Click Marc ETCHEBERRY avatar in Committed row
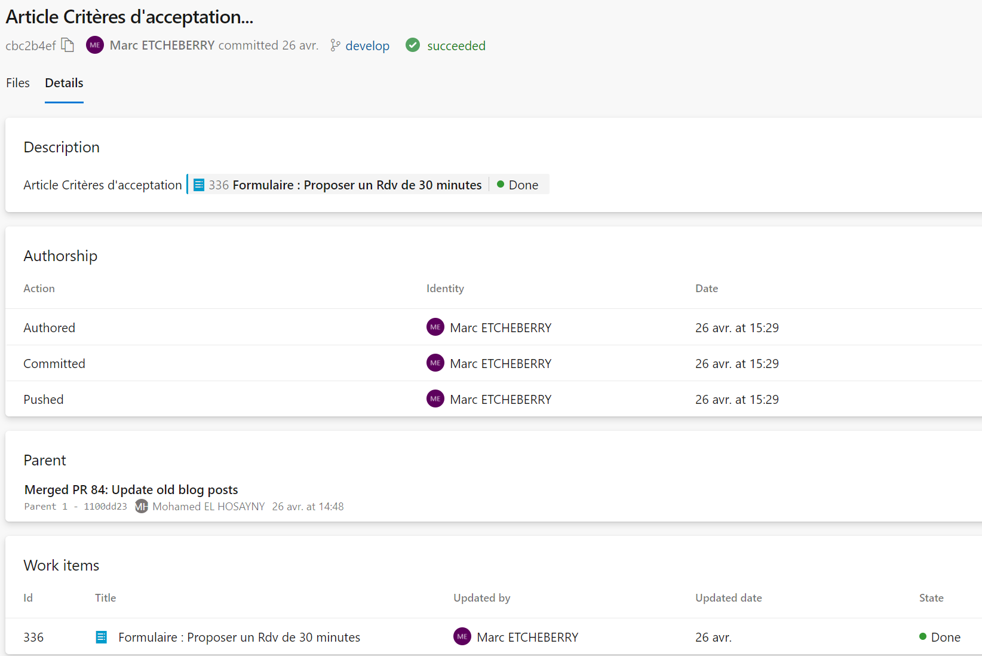The height and width of the screenshot is (656, 982). point(435,363)
